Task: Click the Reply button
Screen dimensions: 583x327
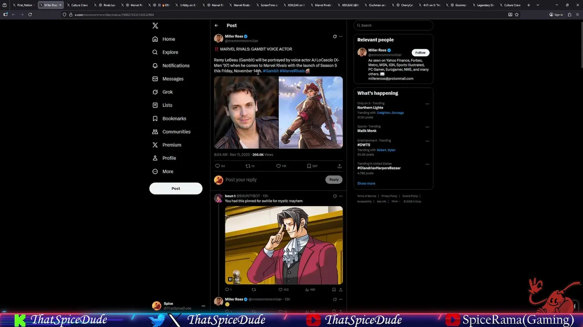Action: coord(334,180)
